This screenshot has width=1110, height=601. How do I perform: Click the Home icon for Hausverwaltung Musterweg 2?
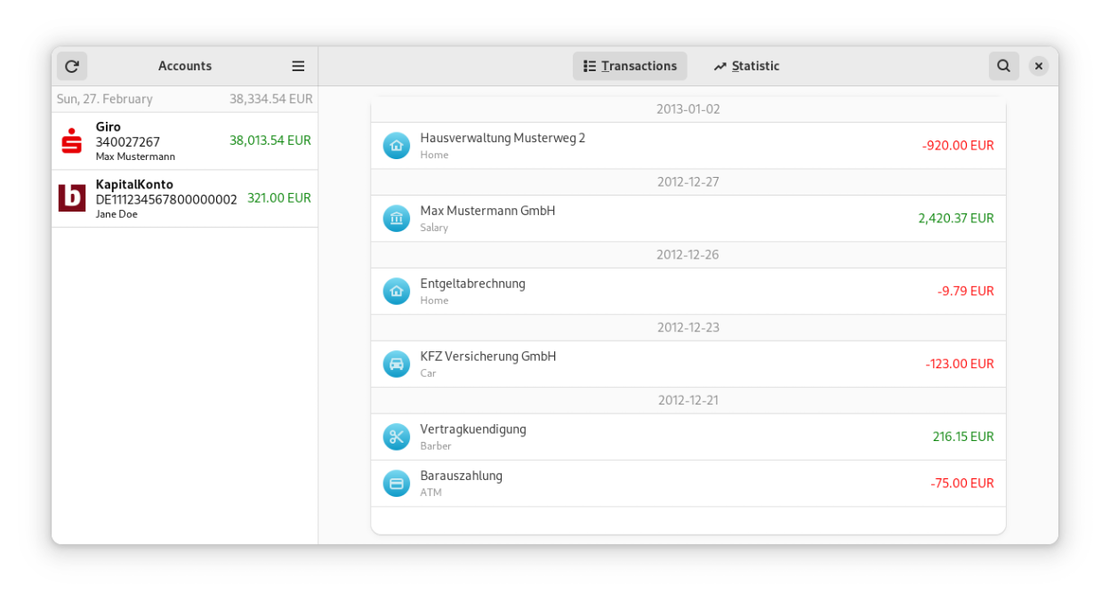[397, 146]
